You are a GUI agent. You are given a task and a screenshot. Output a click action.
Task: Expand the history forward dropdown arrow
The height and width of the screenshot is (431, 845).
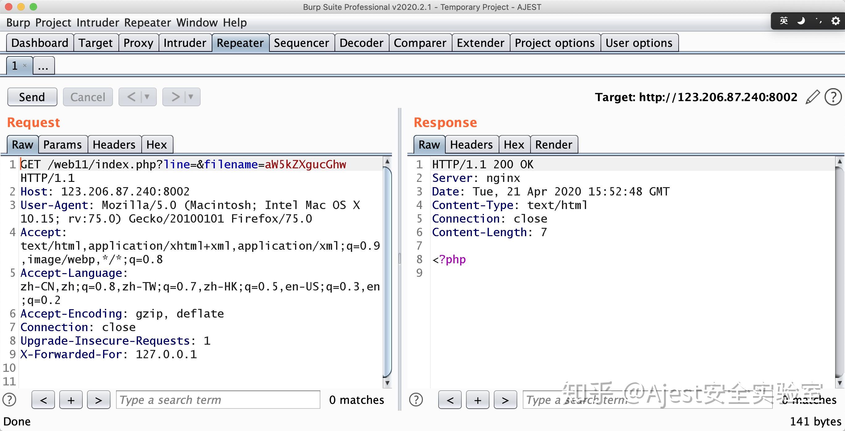tap(191, 97)
